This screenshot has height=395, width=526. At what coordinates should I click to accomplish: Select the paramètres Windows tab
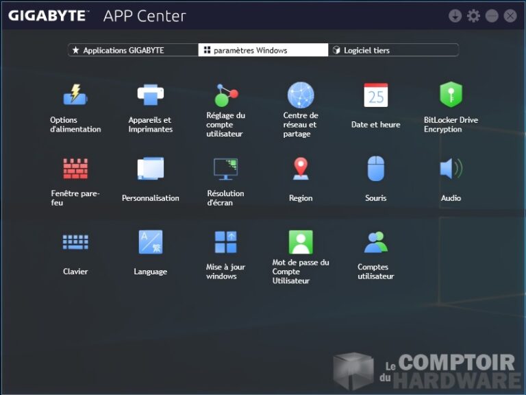click(263, 50)
